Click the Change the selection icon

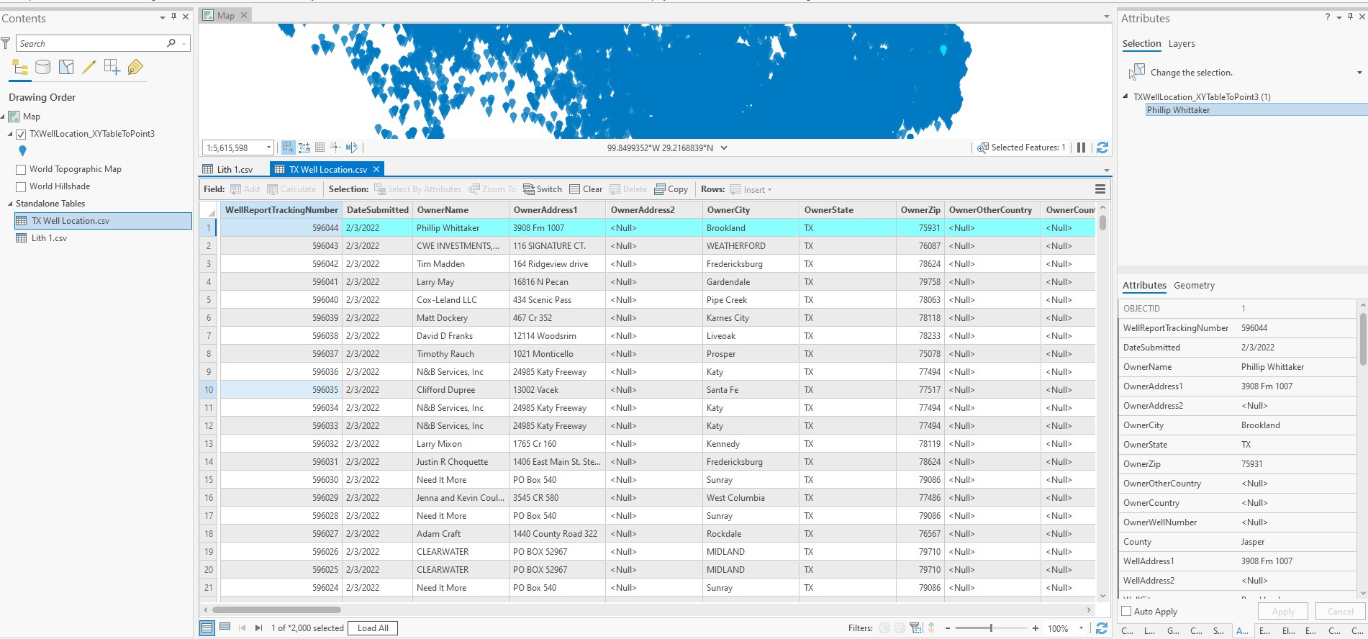pos(1136,72)
